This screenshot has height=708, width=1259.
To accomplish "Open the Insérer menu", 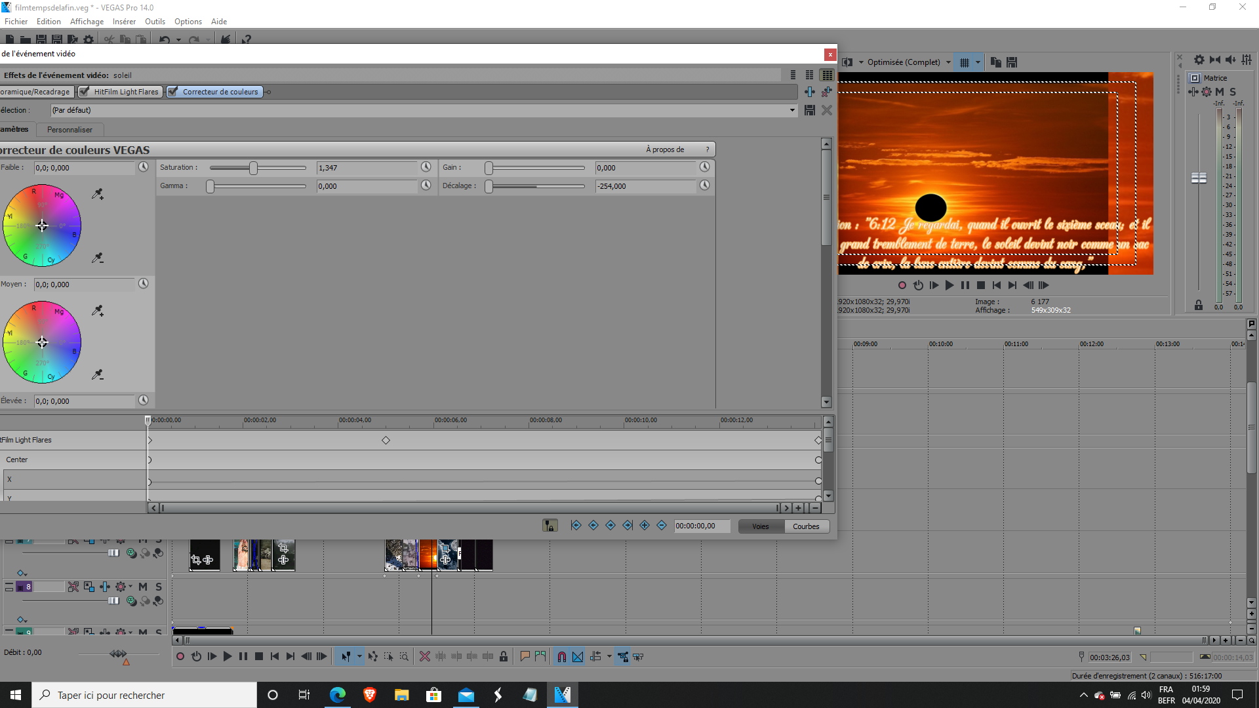I will [x=124, y=22].
